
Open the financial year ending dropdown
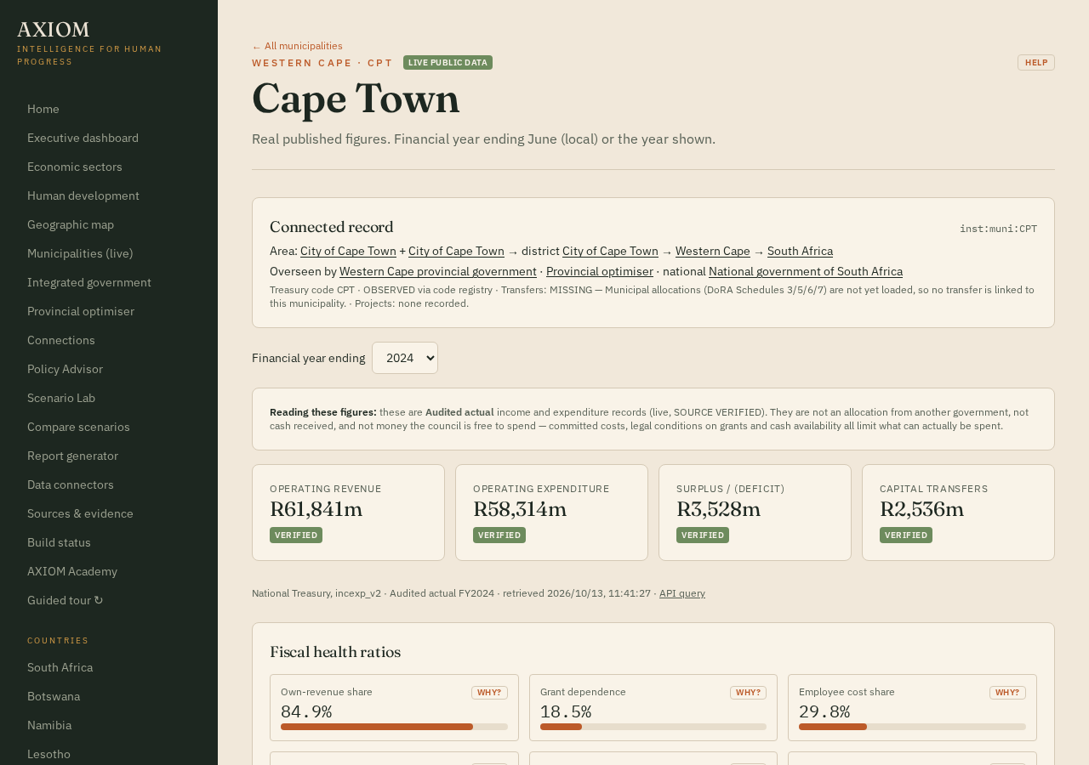pyautogui.click(x=405, y=358)
